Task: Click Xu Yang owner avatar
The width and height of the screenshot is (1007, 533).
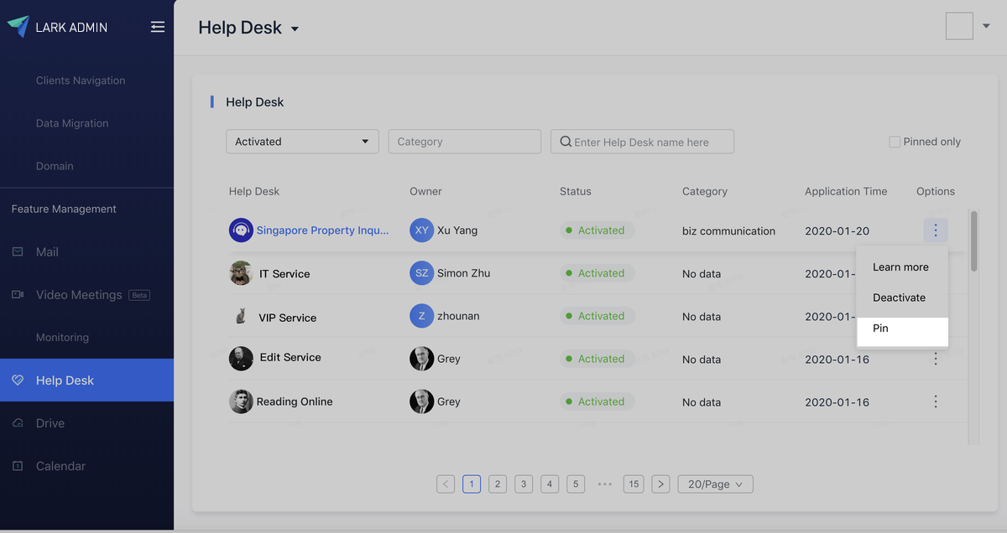Action: click(421, 230)
